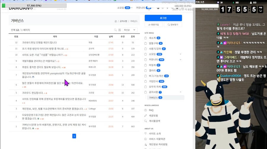
Task: Open post 크라우드 펀딩합시다.
Action: (x=33, y=93)
